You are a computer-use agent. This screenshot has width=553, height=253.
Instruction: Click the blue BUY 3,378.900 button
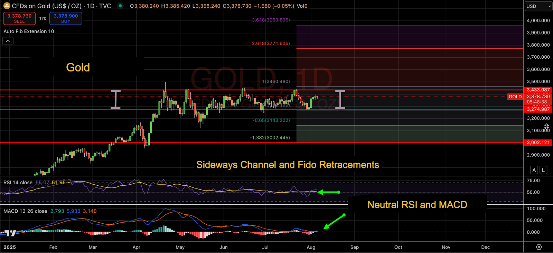click(66, 19)
